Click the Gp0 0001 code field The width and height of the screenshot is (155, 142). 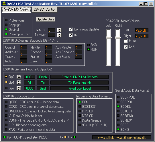pos(30,77)
